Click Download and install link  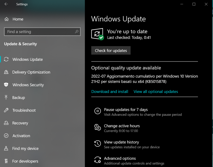tap(110, 92)
